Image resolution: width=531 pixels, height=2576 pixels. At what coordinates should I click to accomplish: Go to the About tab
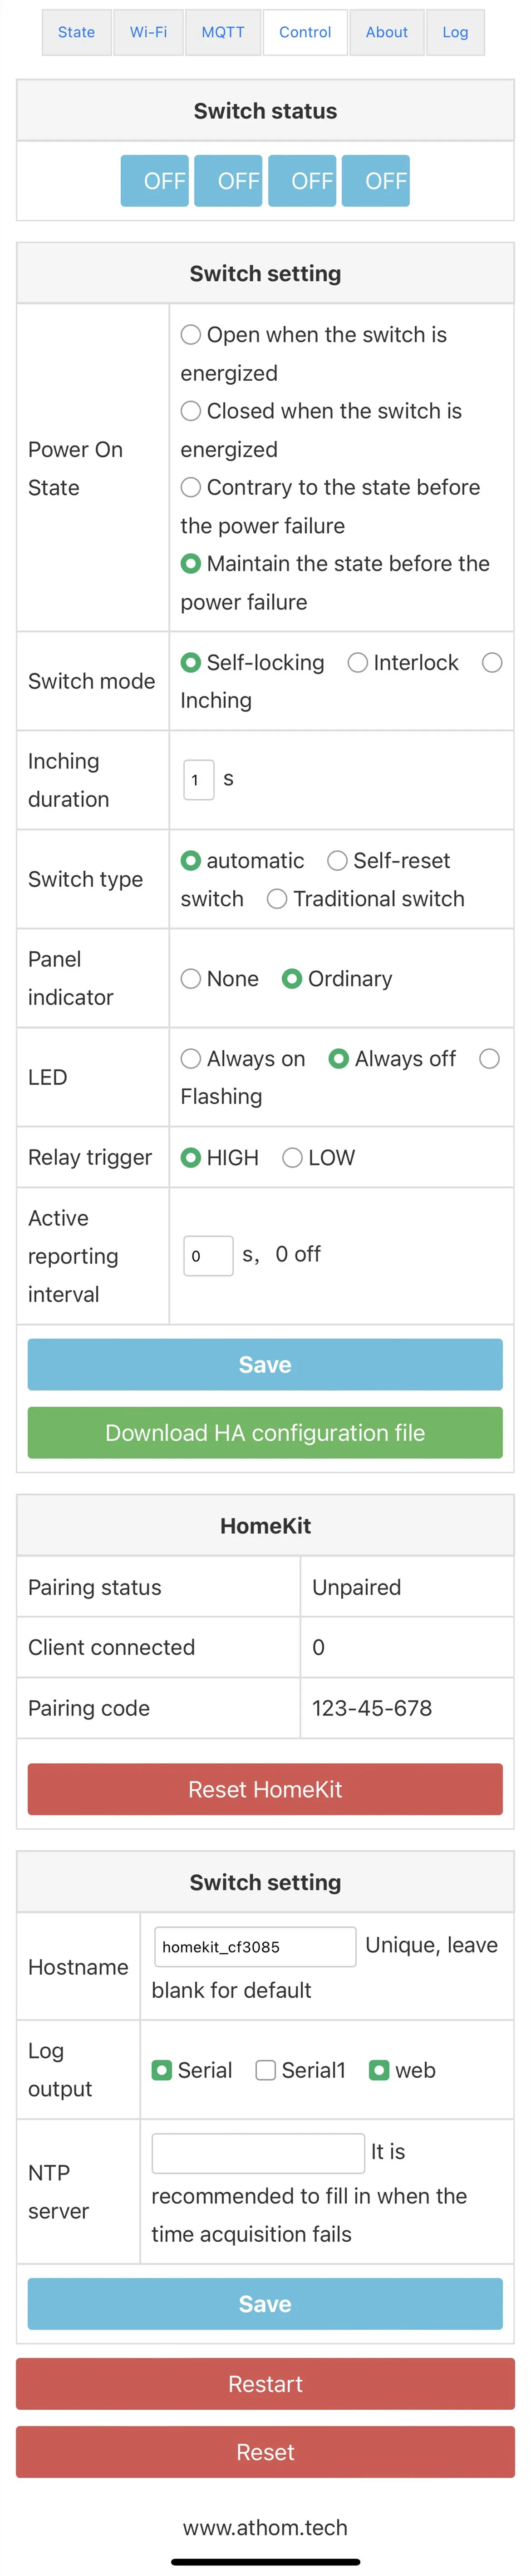(x=386, y=32)
